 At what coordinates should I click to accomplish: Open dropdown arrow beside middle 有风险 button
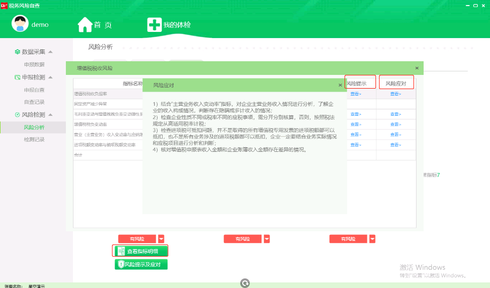click(x=267, y=239)
